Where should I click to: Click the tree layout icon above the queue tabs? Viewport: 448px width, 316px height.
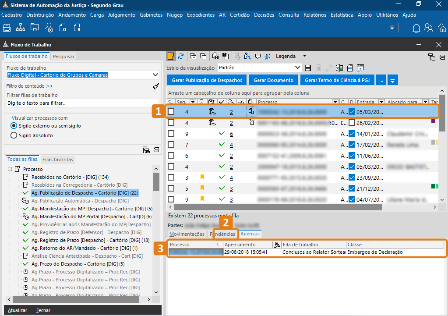coord(146,149)
